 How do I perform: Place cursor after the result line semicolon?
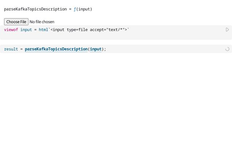[107, 49]
